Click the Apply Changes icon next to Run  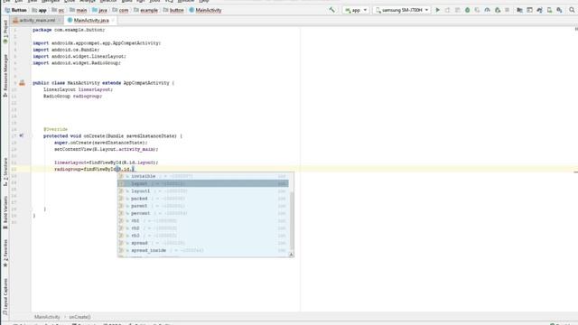448,10
